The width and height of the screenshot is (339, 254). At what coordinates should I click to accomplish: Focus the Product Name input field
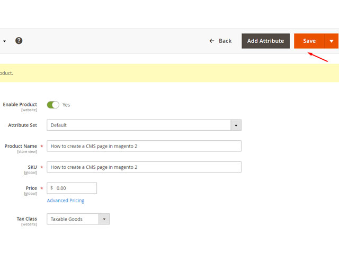tap(144, 146)
